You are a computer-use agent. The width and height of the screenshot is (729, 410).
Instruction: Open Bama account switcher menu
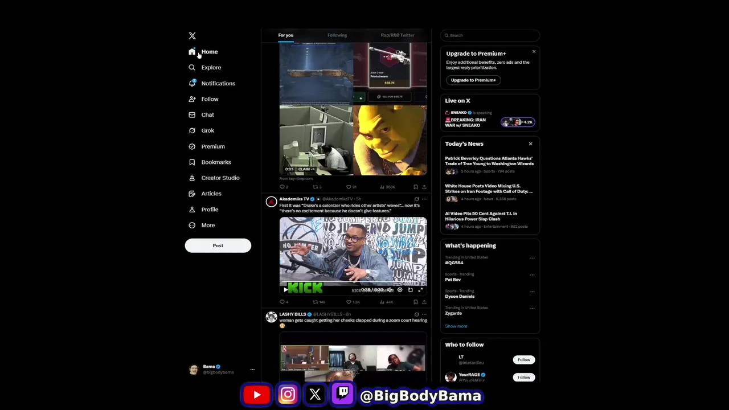click(221, 370)
